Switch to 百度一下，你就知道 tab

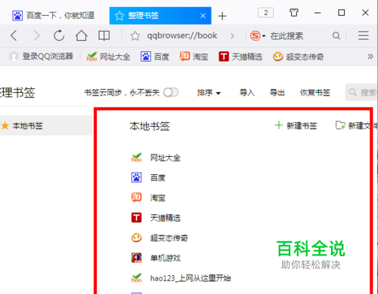pyautogui.click(x=54, y=16)
